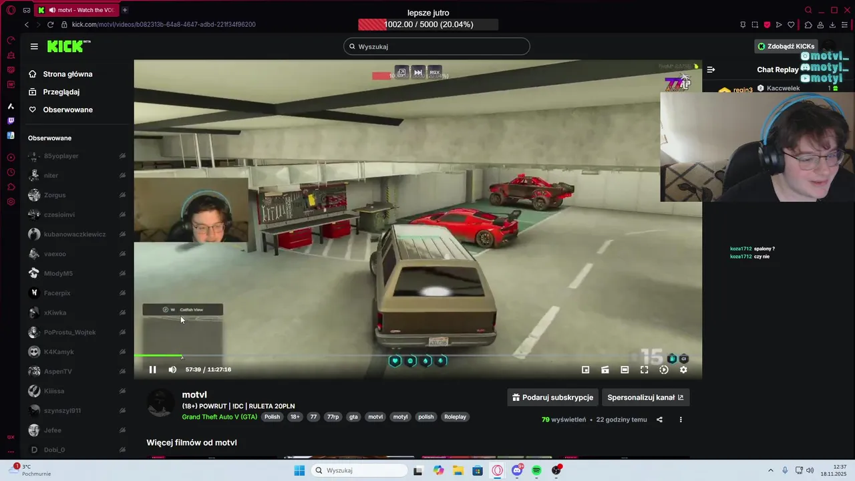This screenshot has width=855, height=481.
Task: Open video player settings gear
Action: (x=683, y=369)
